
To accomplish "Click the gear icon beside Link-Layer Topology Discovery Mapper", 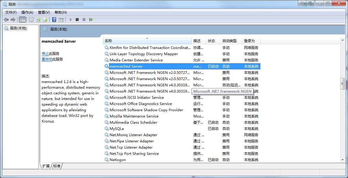I will [107, 54].
